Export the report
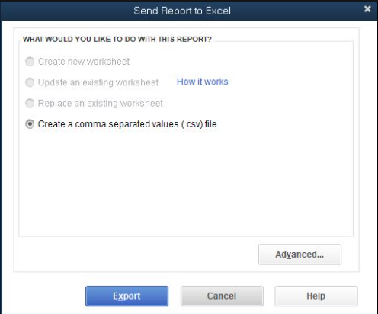The image size is (378, 314). (127, 296)
